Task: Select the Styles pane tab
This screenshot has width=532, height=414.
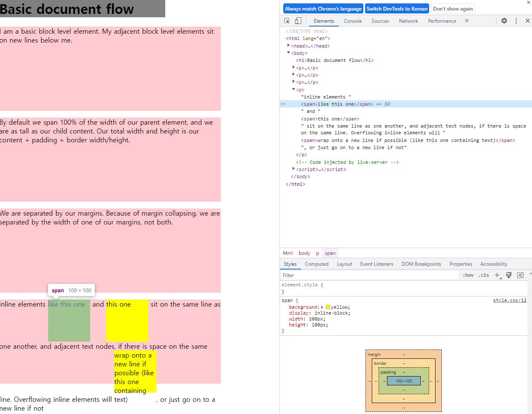Action: [290, 264]
